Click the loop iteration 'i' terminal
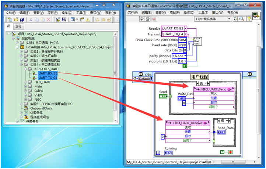Screen dimensions: 266x169 (158, 153)
